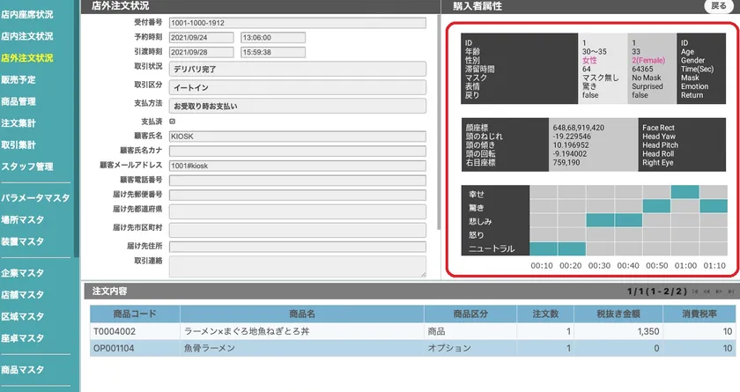Viewport: 740px width, 392px height.
Task: Click the 顧客氏名 field showing KIOSK
Action: coord(297,137)
